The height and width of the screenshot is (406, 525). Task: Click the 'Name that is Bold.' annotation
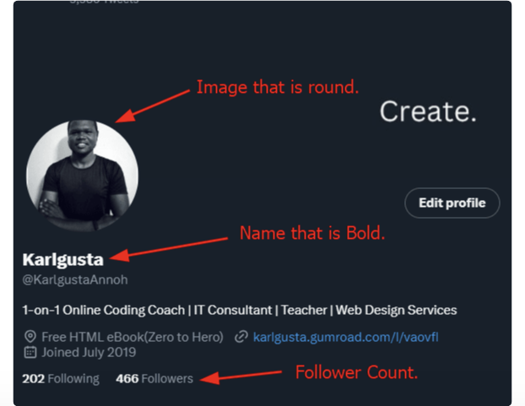click(x=312, y=233)
